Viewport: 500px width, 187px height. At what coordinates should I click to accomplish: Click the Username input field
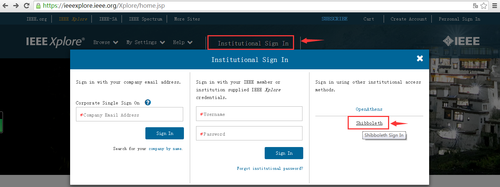click(249, 114)
